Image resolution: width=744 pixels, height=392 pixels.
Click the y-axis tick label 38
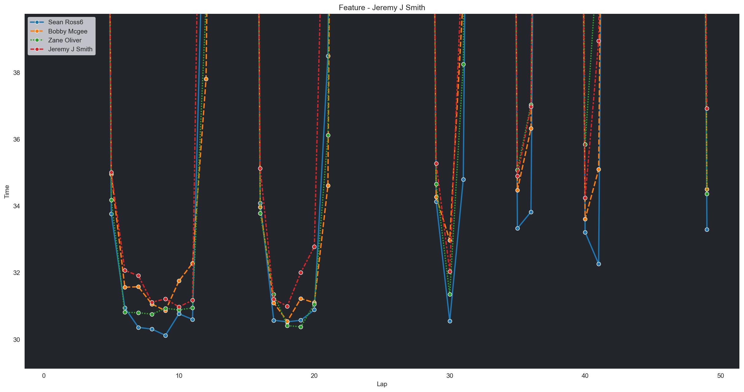[x=16, y=73]
